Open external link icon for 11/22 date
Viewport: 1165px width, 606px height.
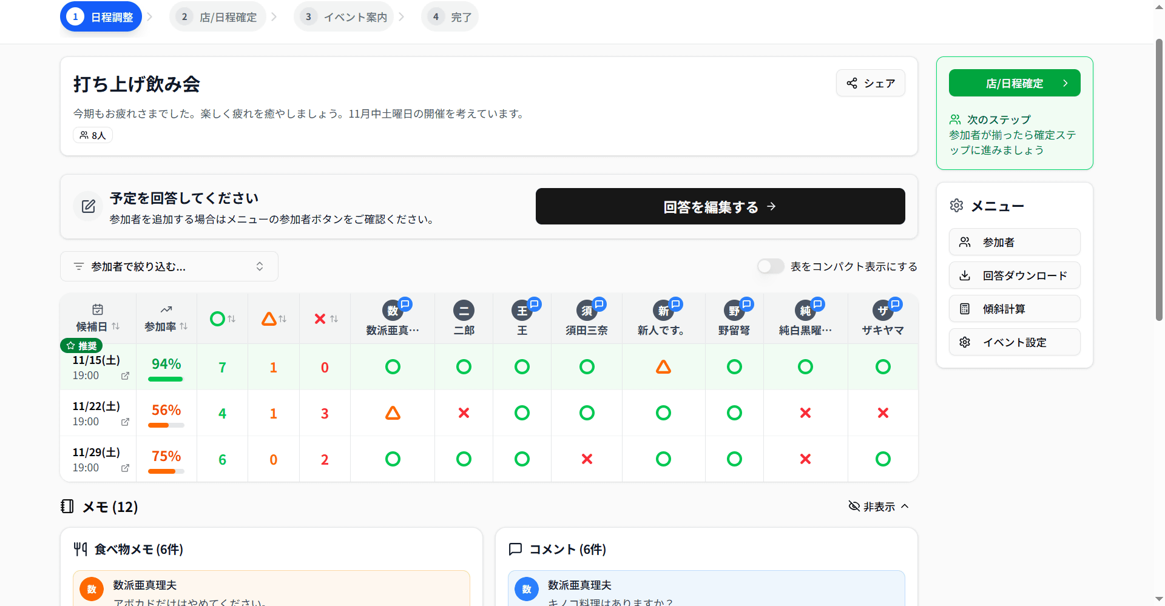(125, 422)
